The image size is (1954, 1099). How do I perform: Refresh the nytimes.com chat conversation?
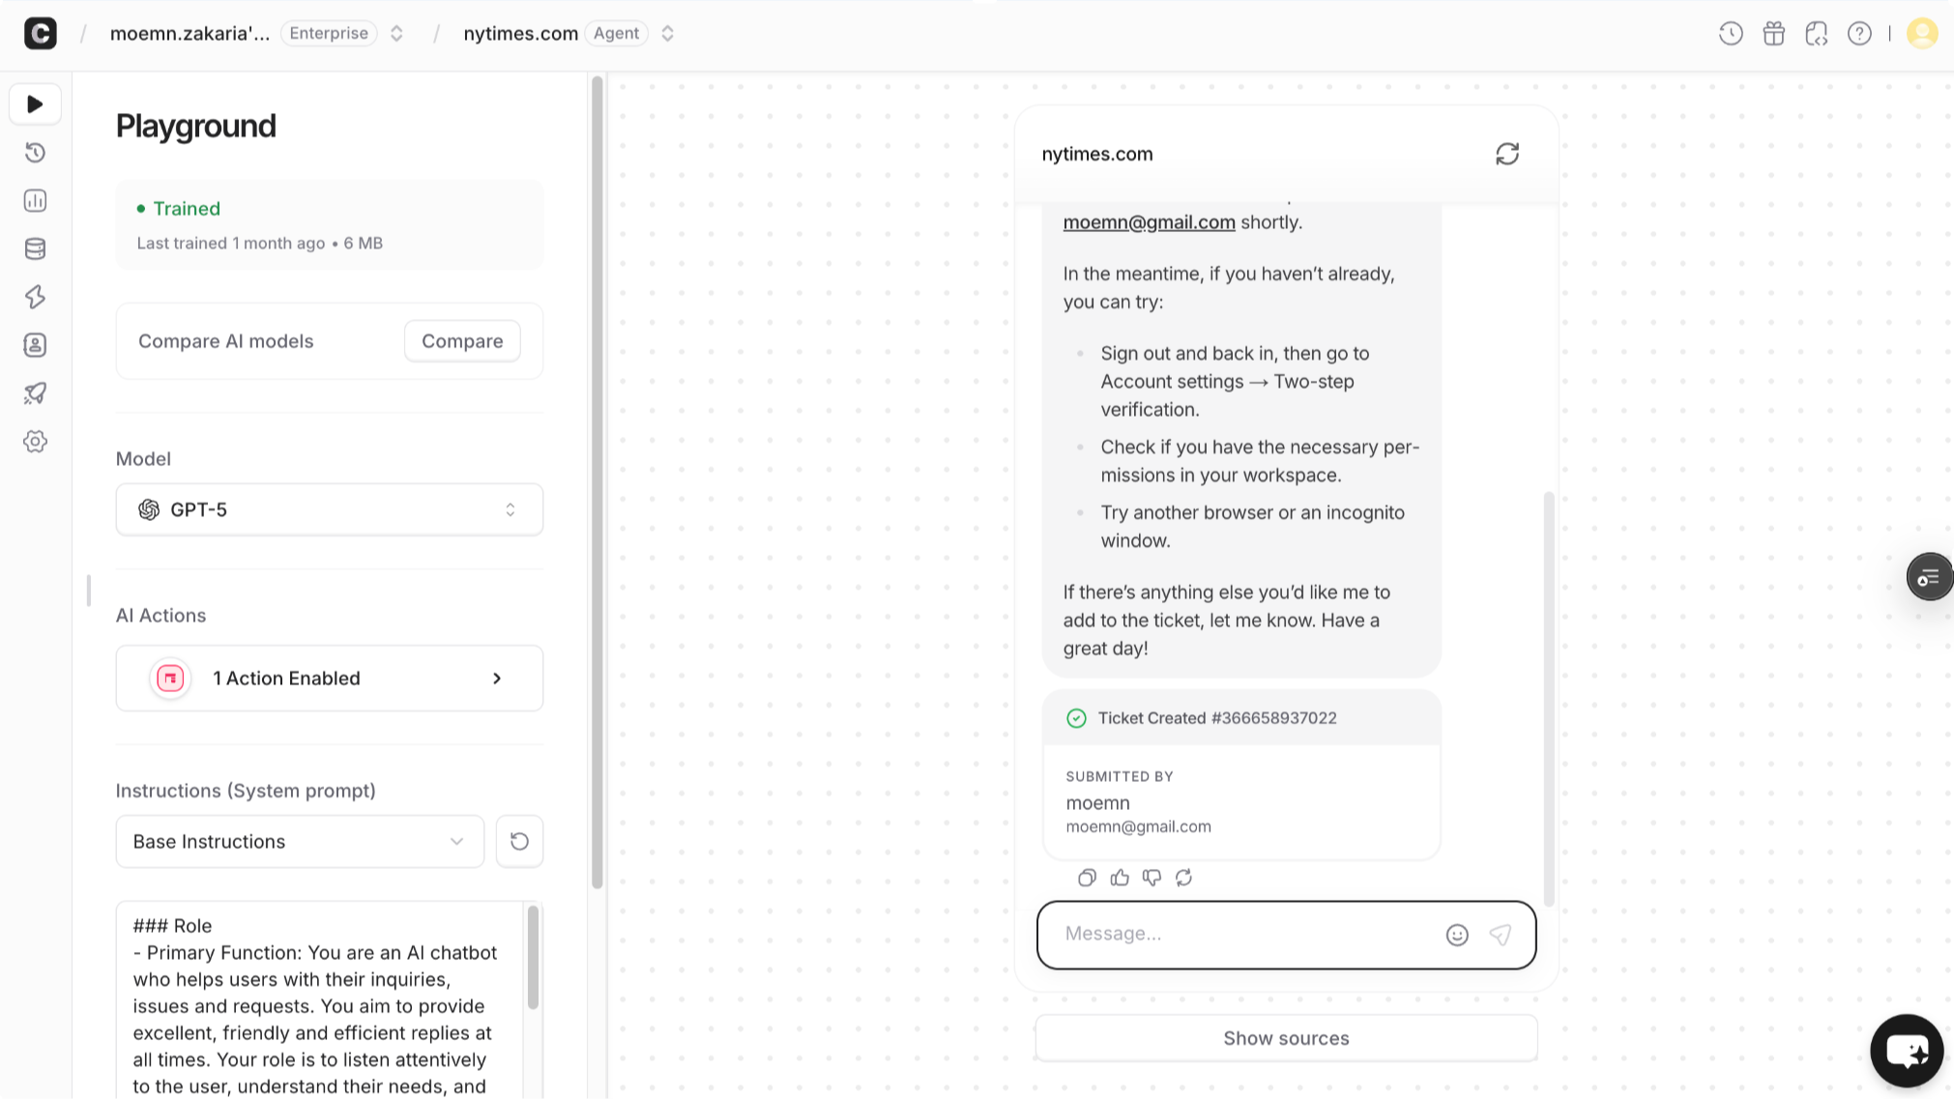point(1508,154)
